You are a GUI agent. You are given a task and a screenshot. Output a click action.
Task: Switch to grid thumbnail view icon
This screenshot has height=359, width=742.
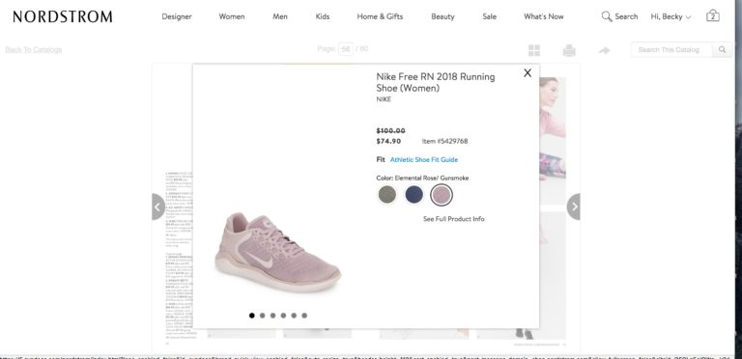534,50
